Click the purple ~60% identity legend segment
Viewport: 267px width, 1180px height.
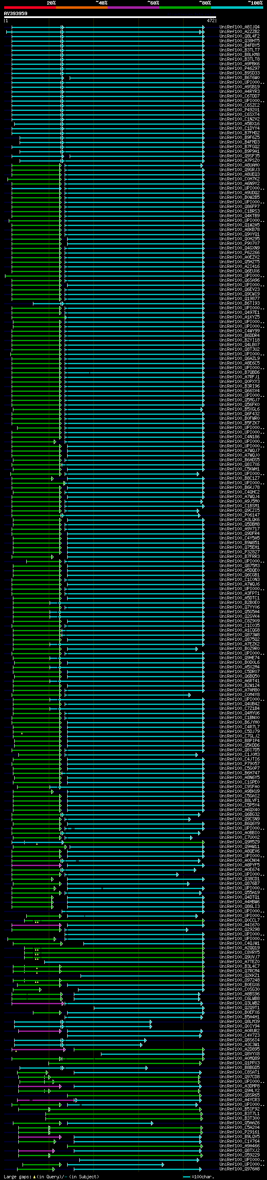click(x=133, y=8)
